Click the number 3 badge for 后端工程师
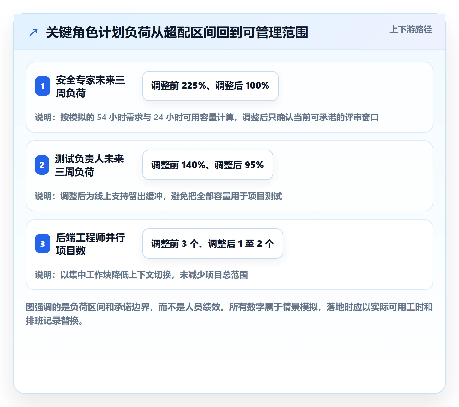 pyautogui.click(x=43, y=244)
